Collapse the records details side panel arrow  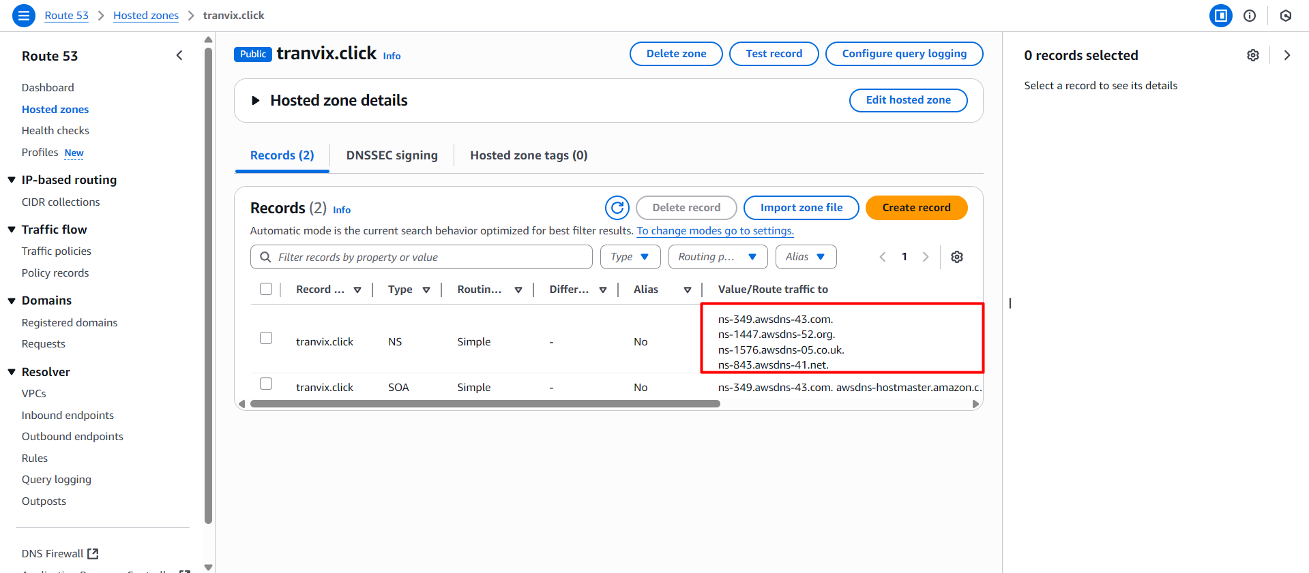coord(1286,55)
